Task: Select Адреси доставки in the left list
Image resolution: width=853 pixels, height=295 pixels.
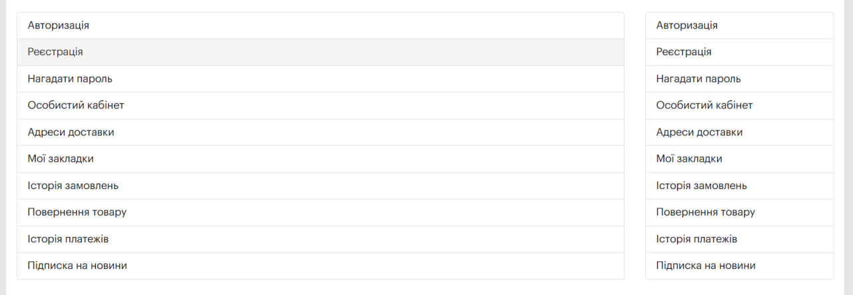Action: click(71, 132)
